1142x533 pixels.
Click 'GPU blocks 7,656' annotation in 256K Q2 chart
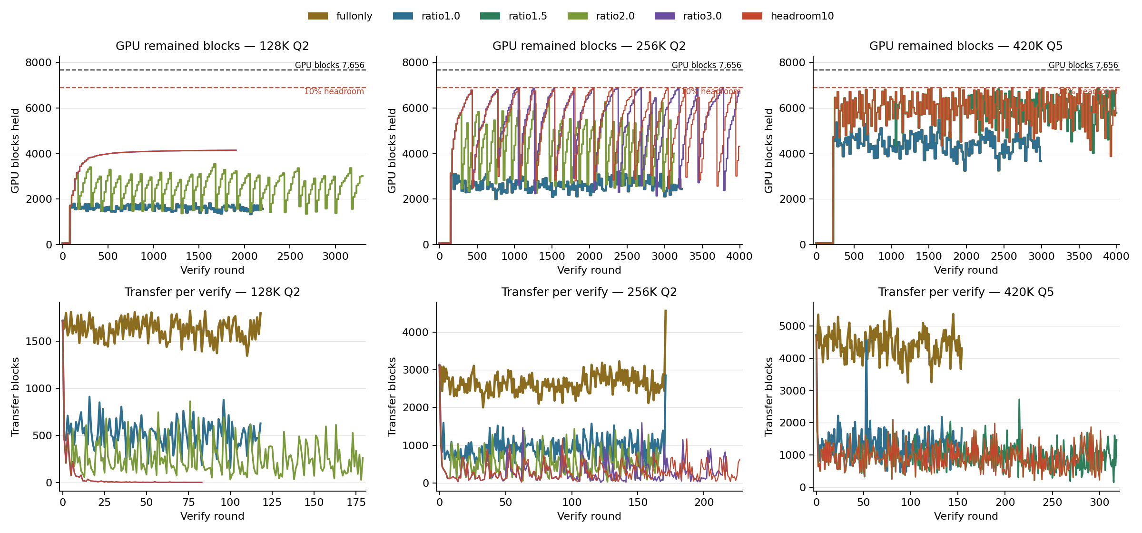tap(706, 65)
